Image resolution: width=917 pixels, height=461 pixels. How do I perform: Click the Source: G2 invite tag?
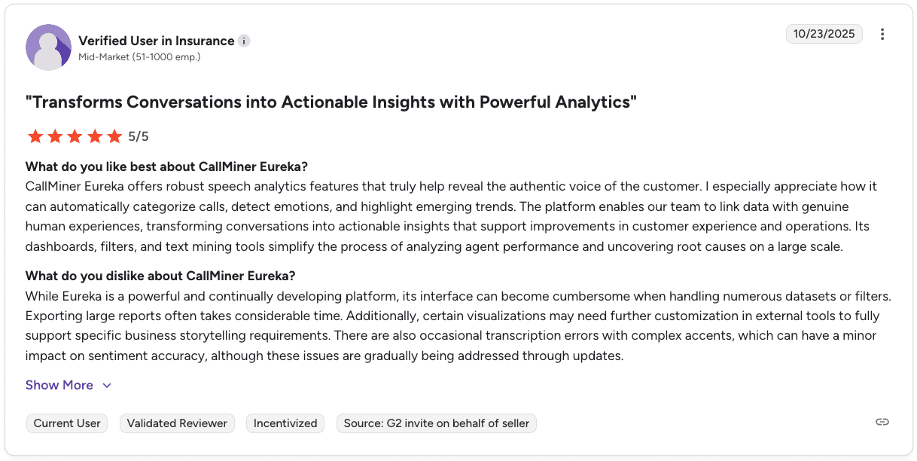coord(437,423)
